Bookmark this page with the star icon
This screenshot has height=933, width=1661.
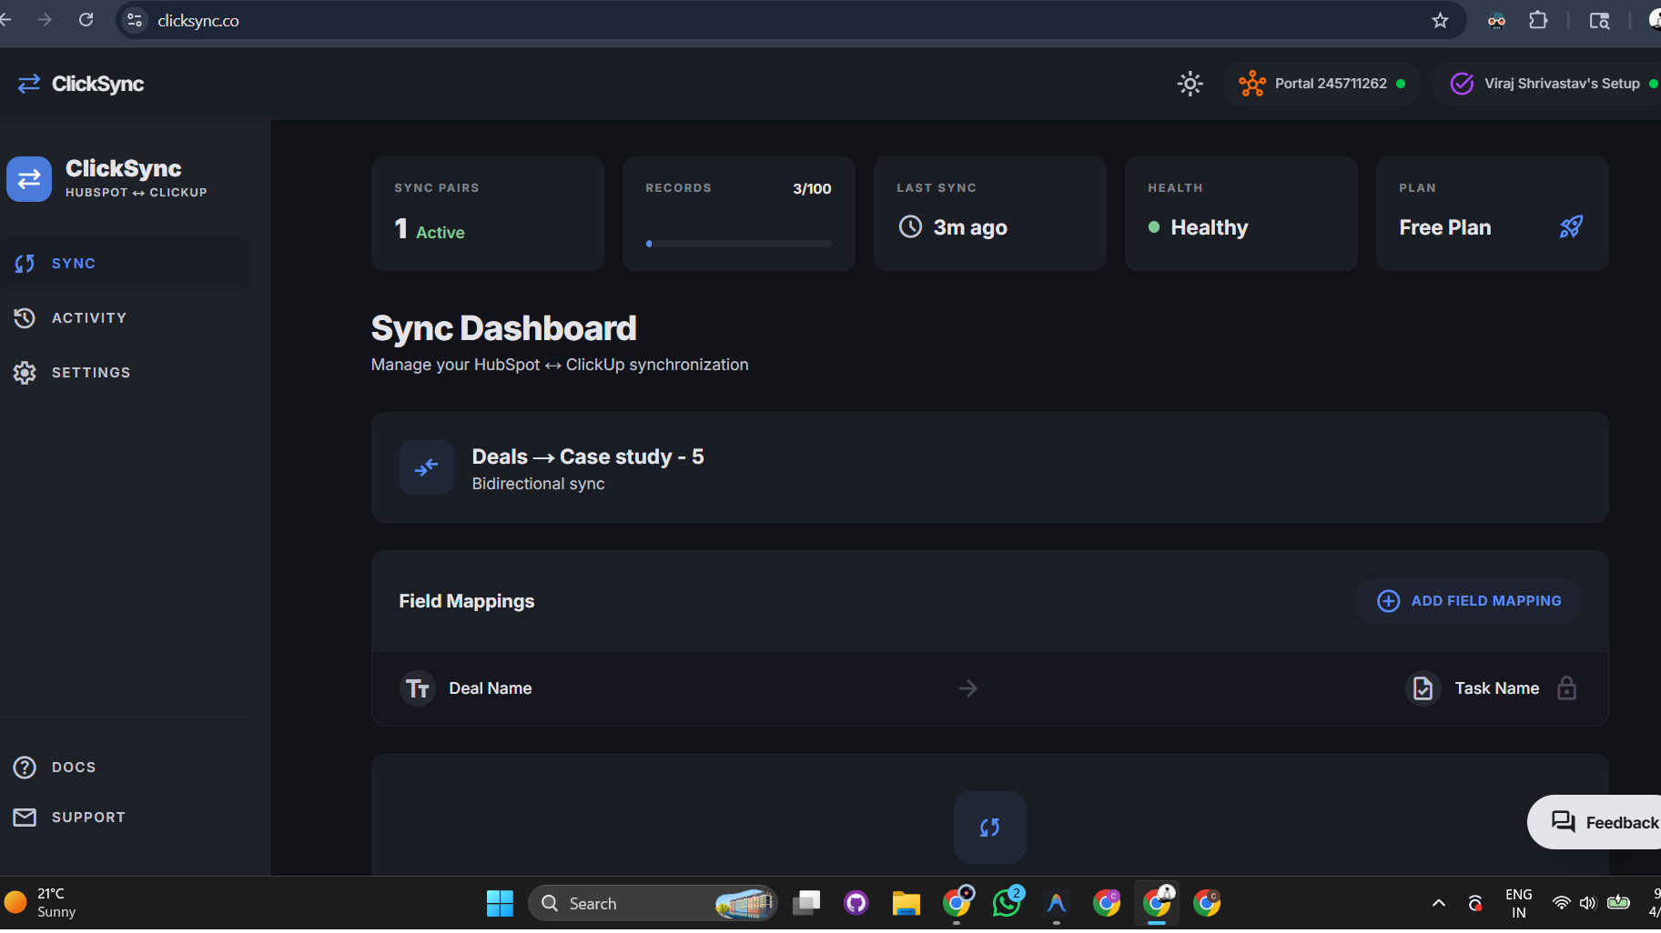[x=1440, y=20]
